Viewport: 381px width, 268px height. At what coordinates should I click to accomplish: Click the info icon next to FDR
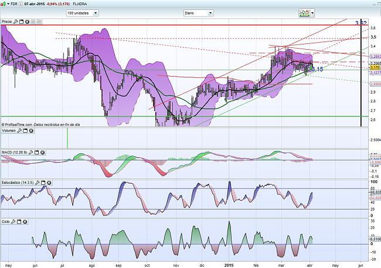click(x=21, y=4)
